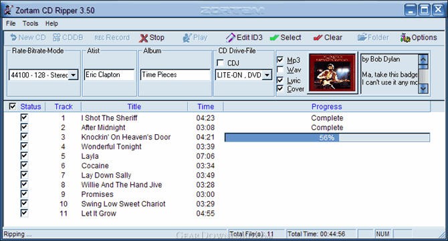Click the green Select checkmark icon

click(x=274, y=37)
